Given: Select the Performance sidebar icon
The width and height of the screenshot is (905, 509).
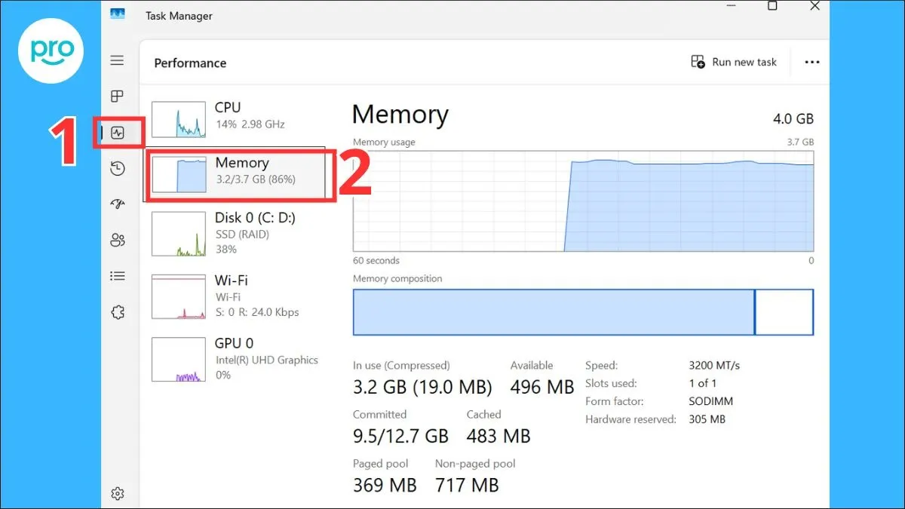Looking at the screenshot, I should pyautogui.click(x=118, y=132).
